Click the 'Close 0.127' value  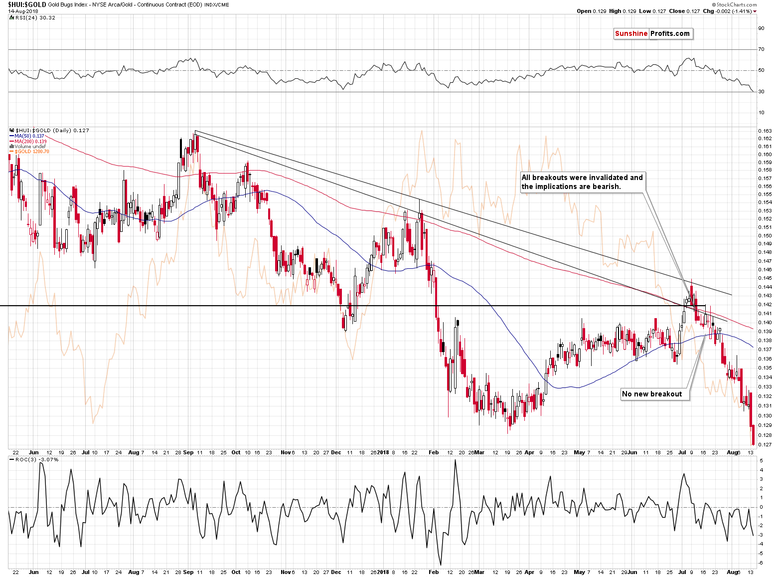coord(684,11)
